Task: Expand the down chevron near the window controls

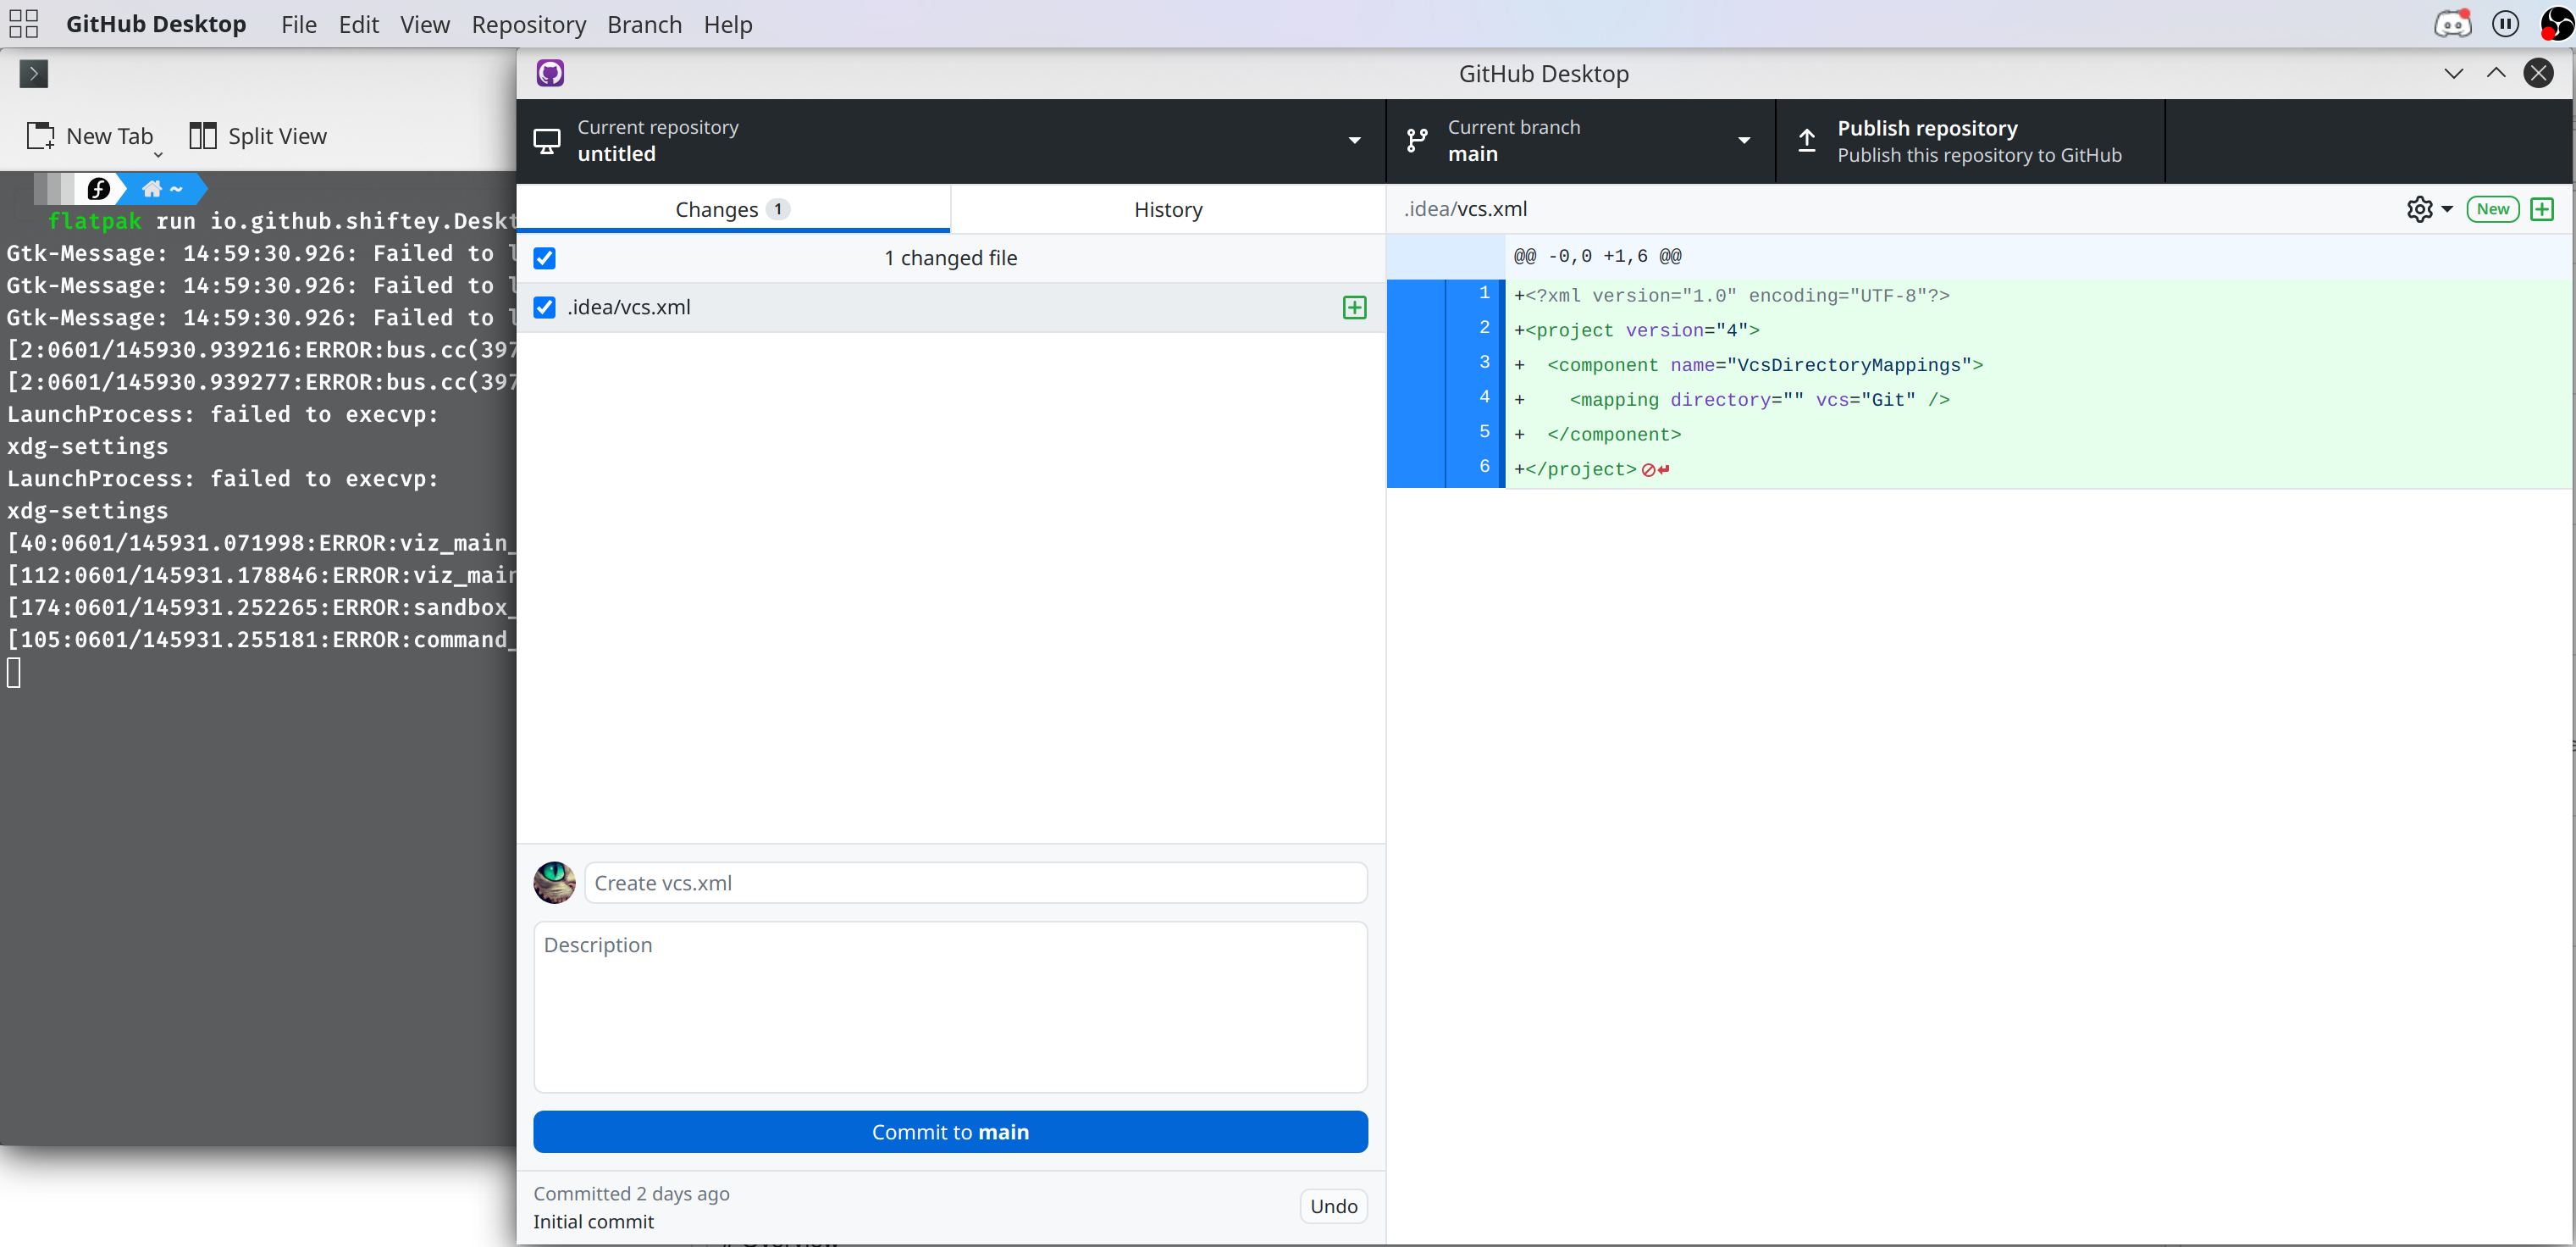Action: click(x=2453, y=72)
